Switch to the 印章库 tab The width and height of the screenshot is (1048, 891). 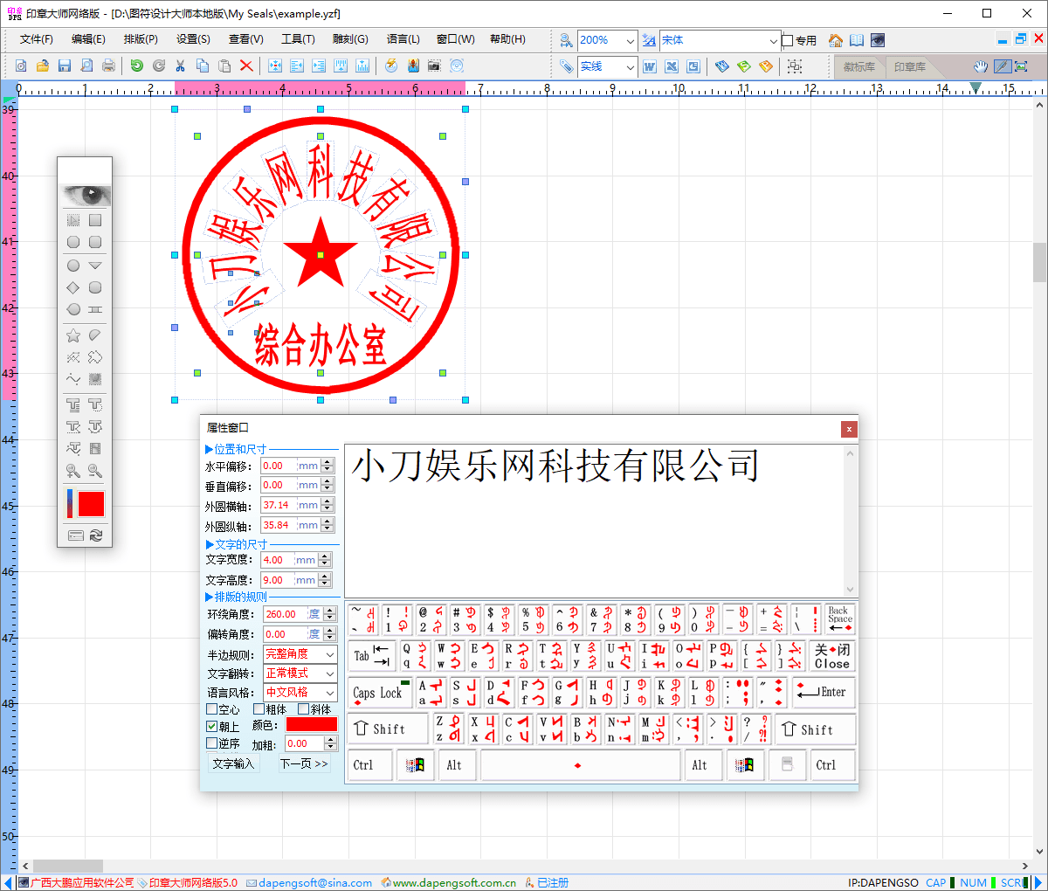pyautogui.click(x=908, y=67)
